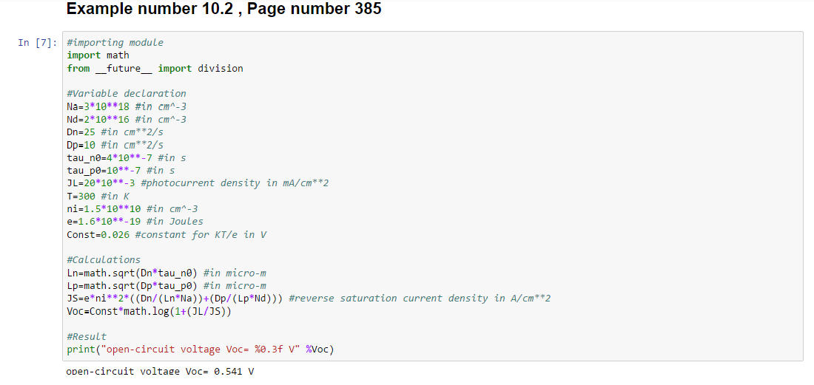
Task: Click the Ln=math.sqrt(Dn*tau_n0) line
Action: coord(166,273)
